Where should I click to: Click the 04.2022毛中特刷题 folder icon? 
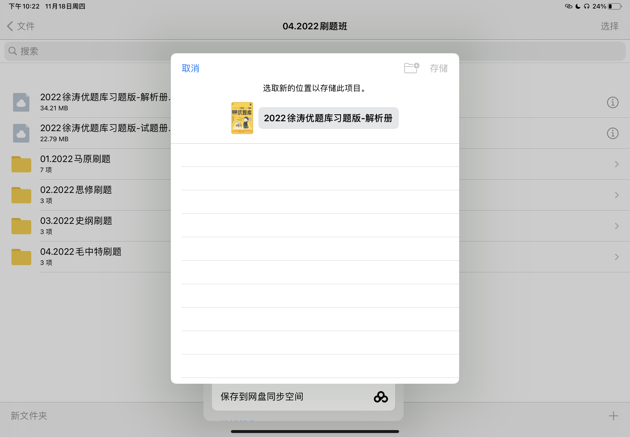pos(21,257)
